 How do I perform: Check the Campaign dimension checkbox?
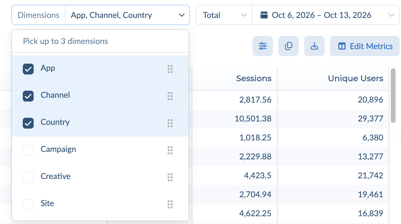pos(28,150)
